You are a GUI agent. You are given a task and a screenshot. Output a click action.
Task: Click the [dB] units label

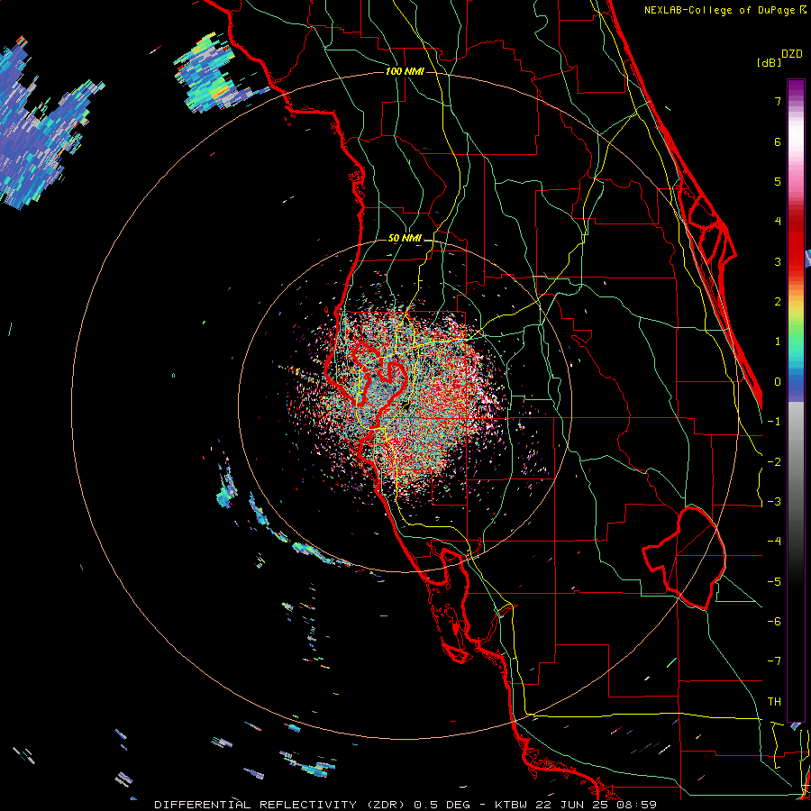[769, 63]
